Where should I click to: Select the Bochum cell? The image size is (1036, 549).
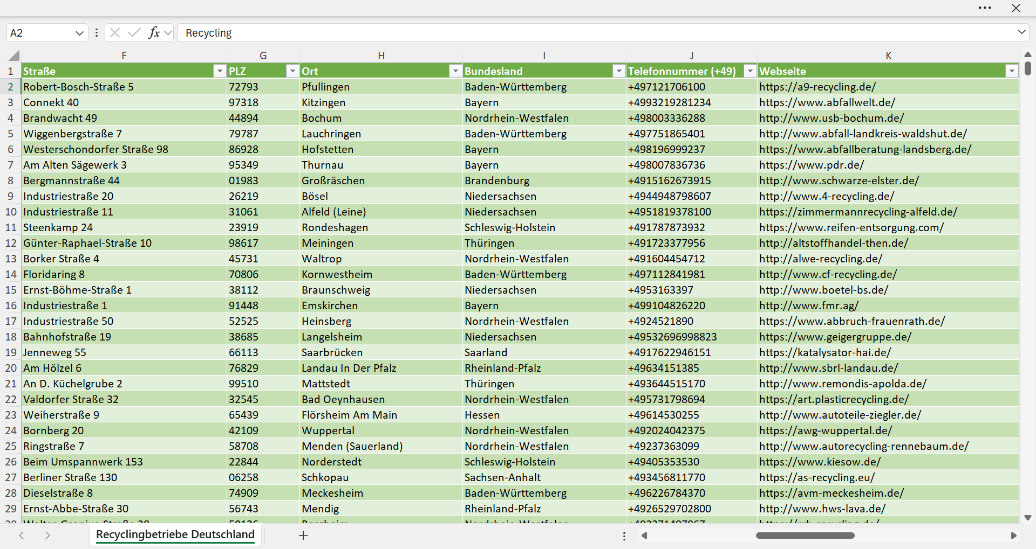click(x=381, y=118)
